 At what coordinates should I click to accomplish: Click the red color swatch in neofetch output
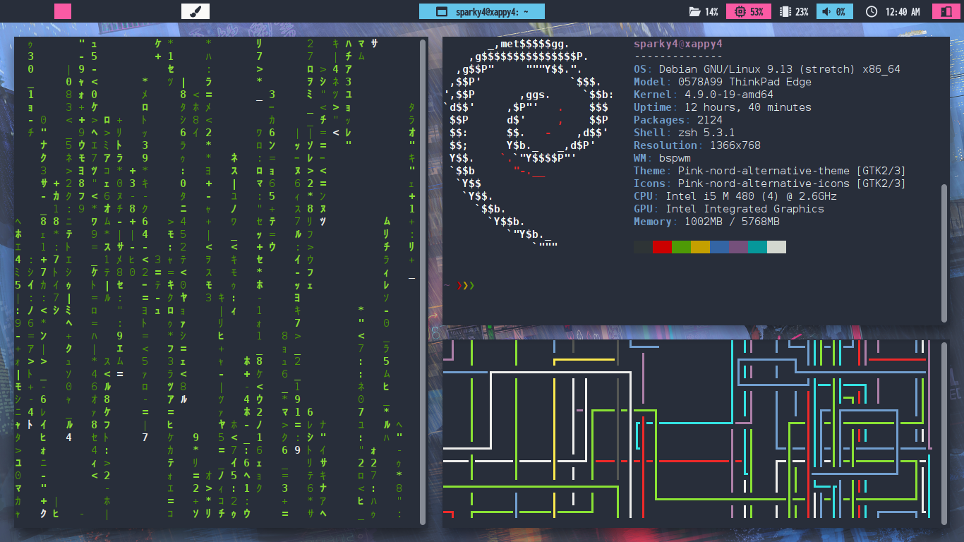pos(662,247)
